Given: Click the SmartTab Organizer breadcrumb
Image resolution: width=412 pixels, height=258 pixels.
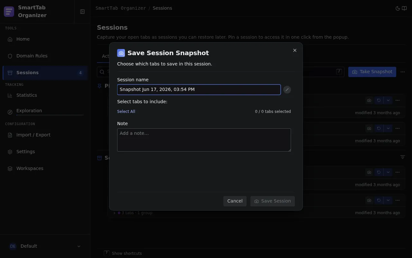Looking at the screenshot, I should point(121,8).
